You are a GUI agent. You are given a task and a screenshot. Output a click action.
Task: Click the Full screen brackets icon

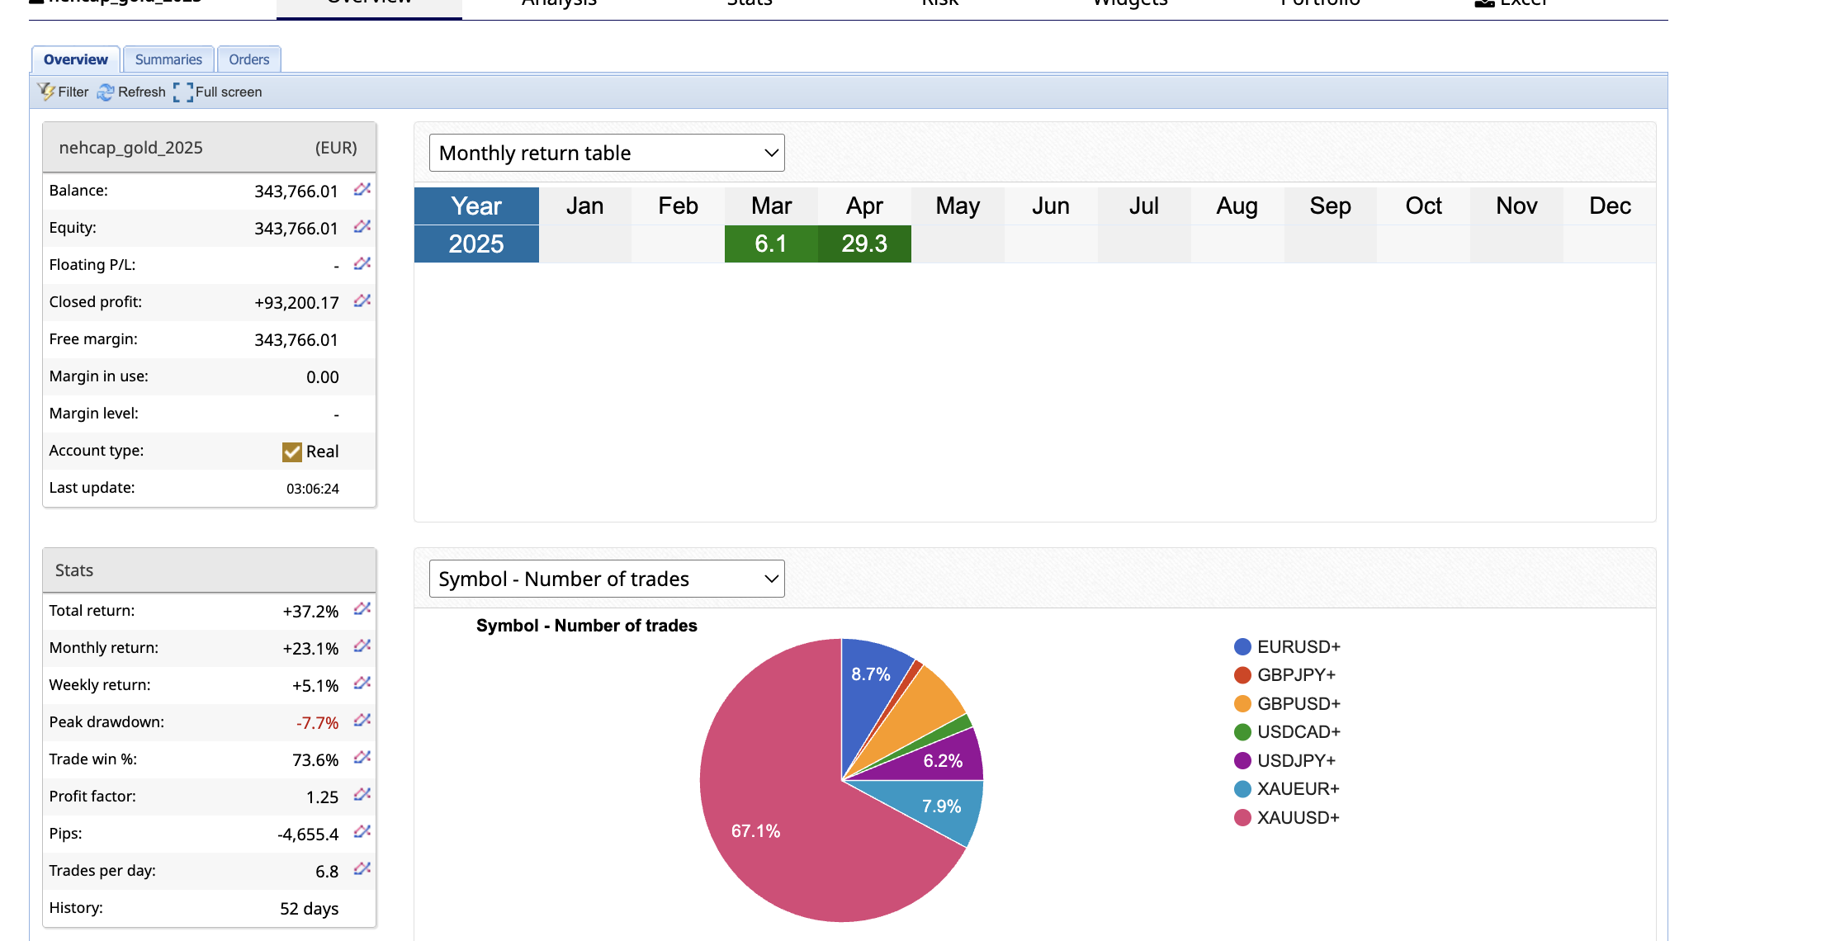[183, 92]
